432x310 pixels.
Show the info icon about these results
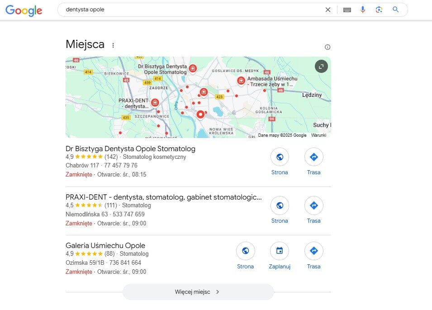click(328, 47)
